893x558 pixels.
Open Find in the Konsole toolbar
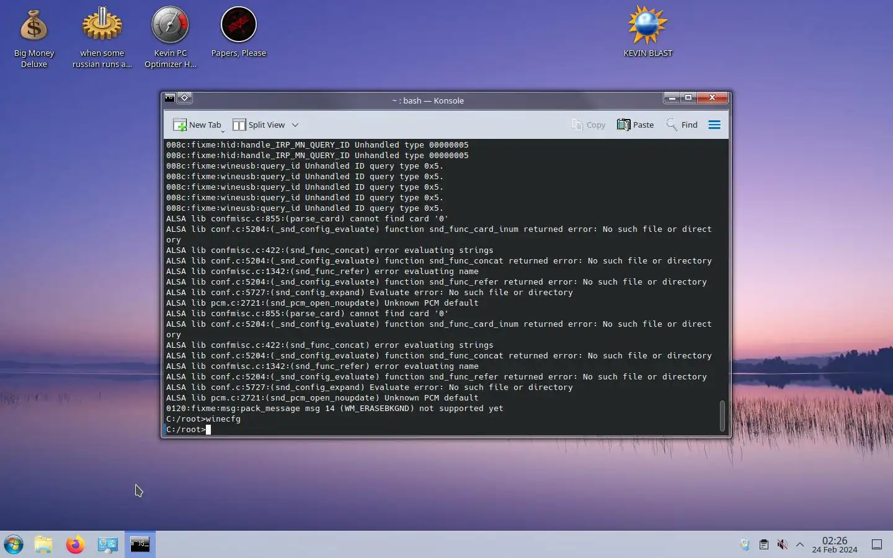682,125
